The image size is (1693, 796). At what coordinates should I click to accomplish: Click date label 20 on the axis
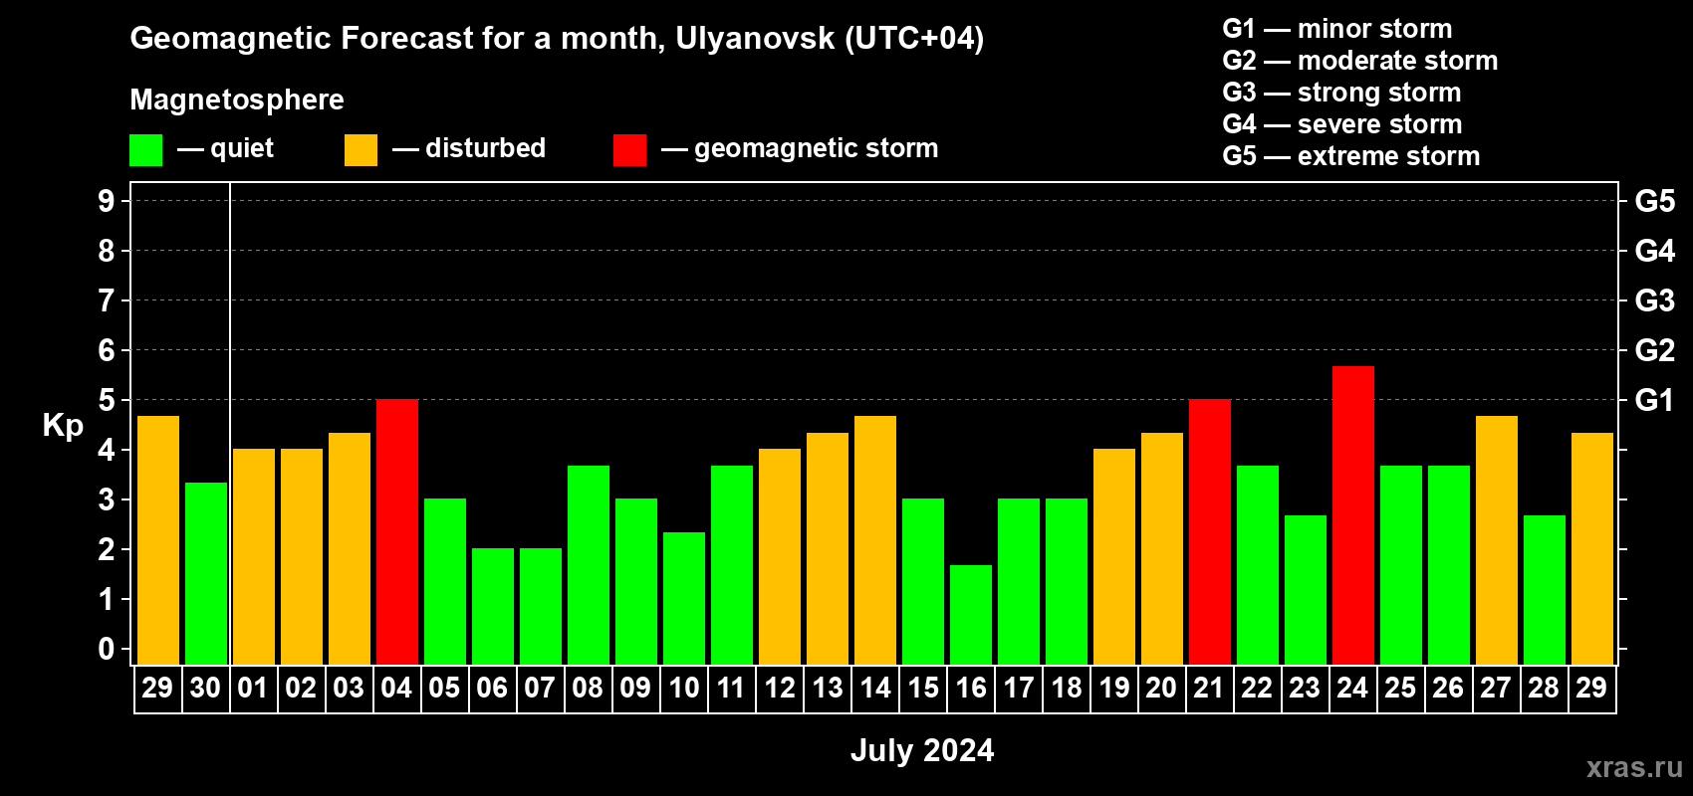[1161, 689]
